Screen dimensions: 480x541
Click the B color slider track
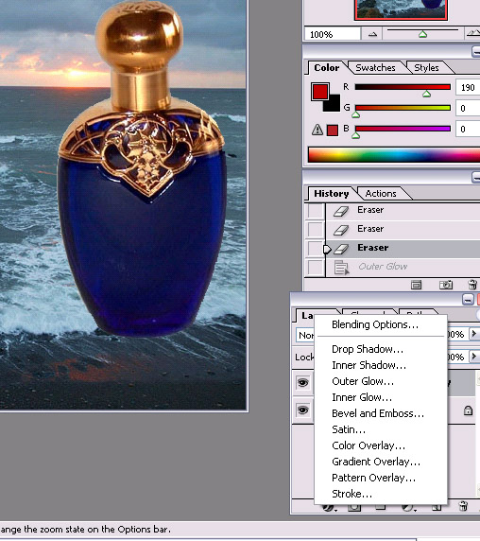(x=403, y=129)
